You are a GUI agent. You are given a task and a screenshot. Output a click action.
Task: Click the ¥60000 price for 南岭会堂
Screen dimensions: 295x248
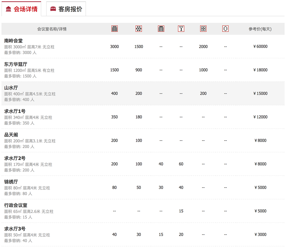260,46
